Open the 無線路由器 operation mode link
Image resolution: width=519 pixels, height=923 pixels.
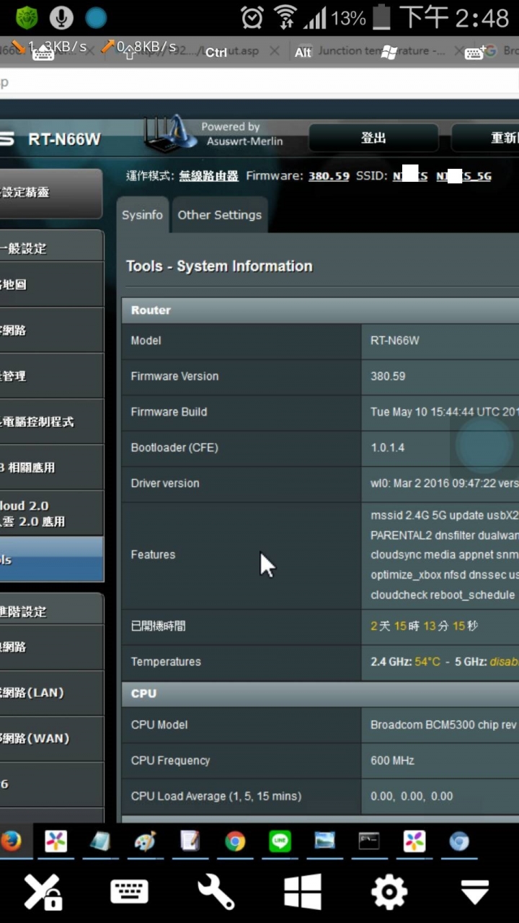pos(208,175)
